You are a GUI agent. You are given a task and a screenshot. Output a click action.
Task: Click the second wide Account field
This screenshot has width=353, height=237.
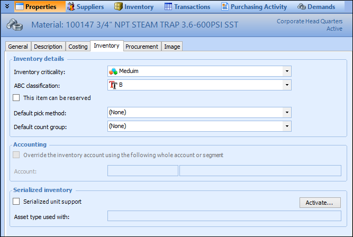coord(260,170)
